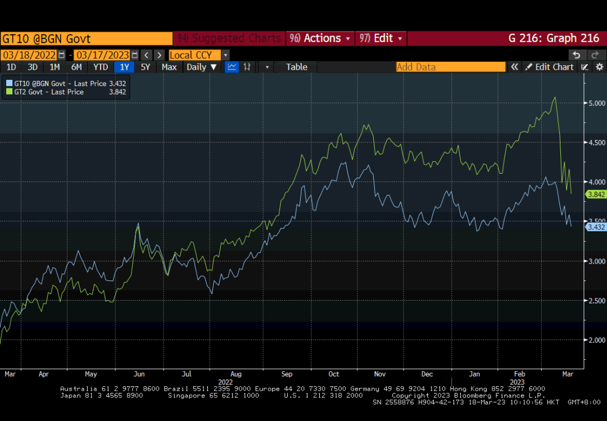Click the Edit Chart button
The image size is (607, 421).
[549, 67]
